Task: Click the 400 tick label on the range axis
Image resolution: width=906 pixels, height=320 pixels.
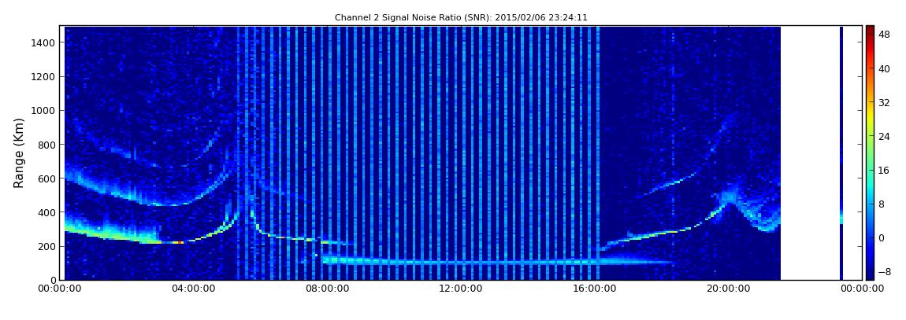Action: [x=47, y=212]
